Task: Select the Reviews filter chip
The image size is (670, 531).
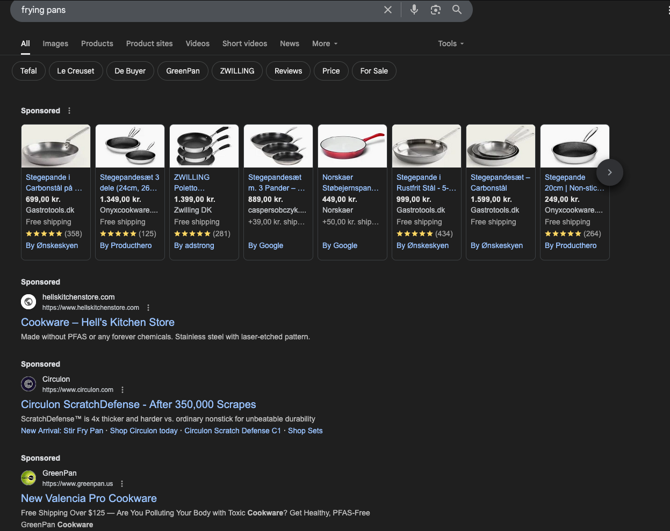Action: 288,71
